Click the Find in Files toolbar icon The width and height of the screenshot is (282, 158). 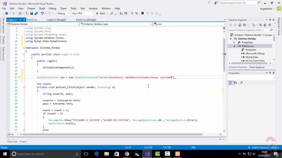pyautogui.click(x=112, y=14)
